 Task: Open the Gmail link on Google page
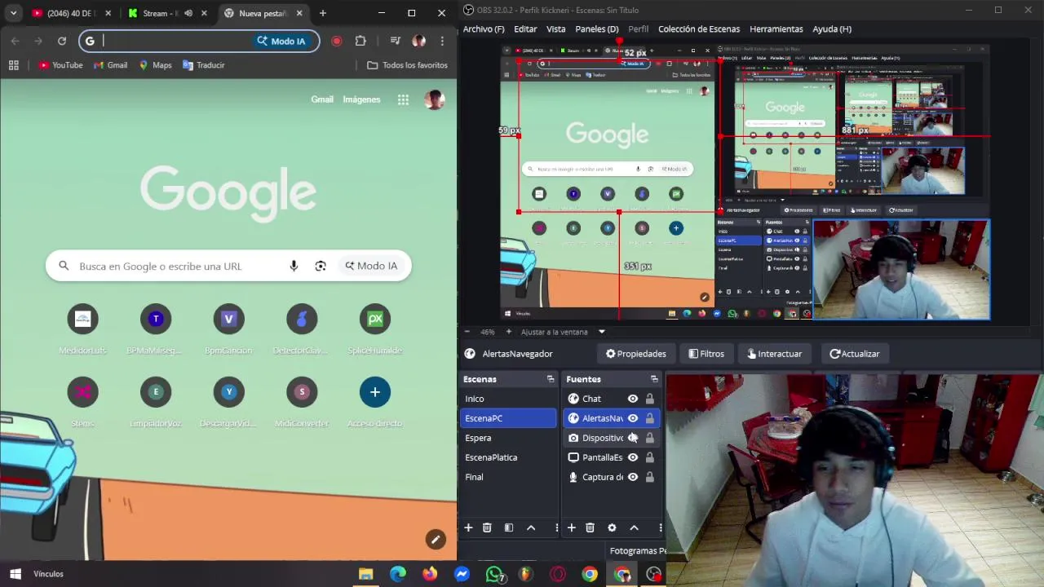322,99
